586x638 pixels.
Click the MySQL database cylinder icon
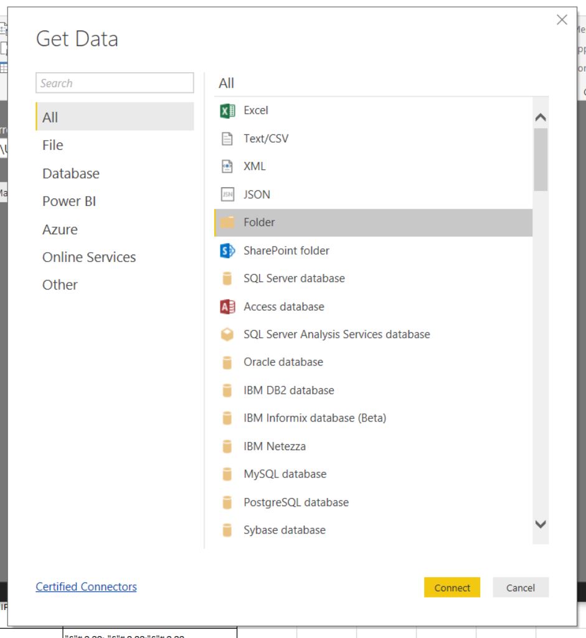coord(227,474)
